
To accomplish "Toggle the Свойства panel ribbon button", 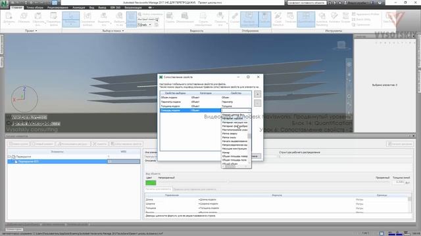I will 265,19.
